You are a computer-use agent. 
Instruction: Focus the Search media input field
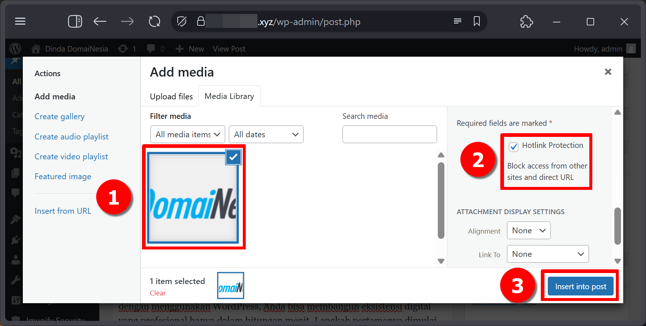(390, 134)
